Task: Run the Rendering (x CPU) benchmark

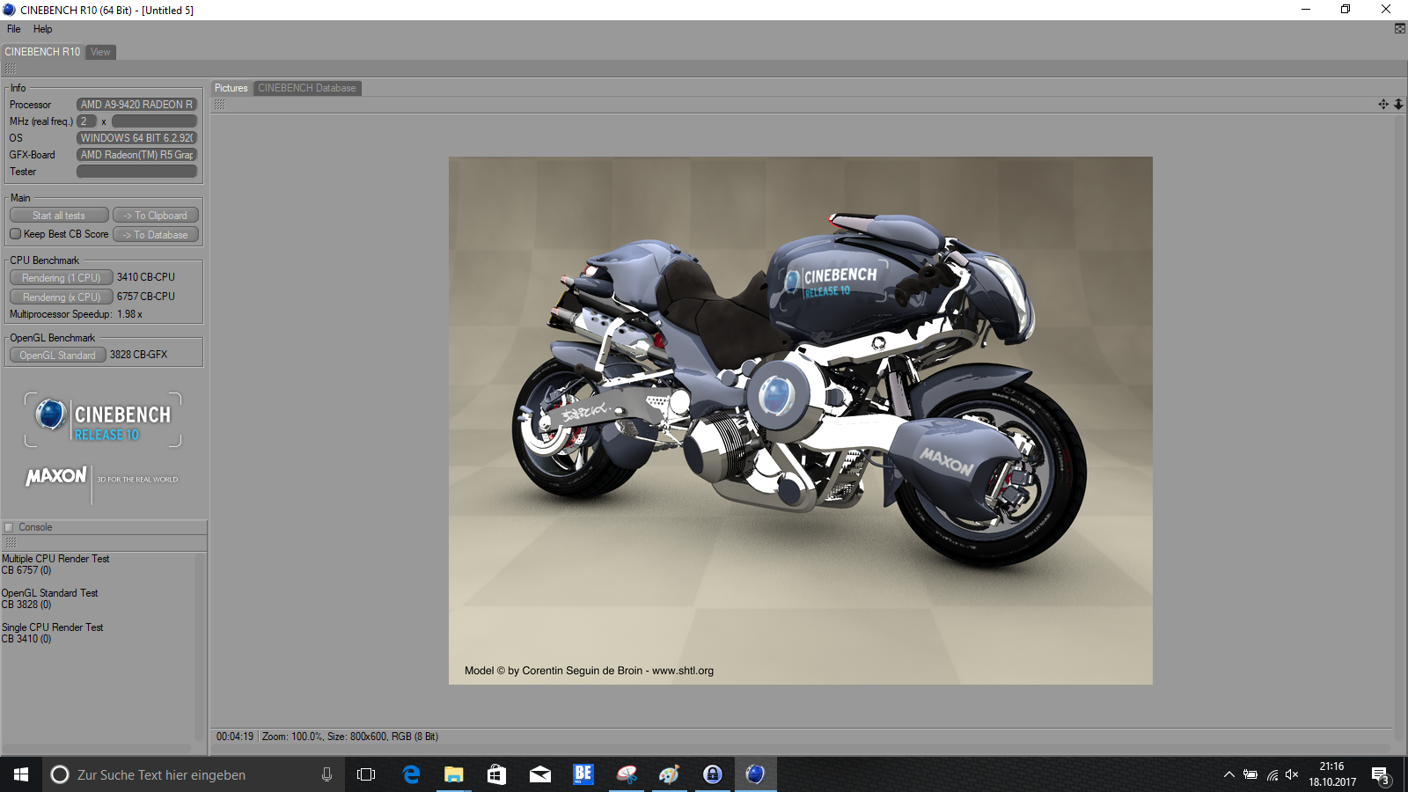Action: 61,297
